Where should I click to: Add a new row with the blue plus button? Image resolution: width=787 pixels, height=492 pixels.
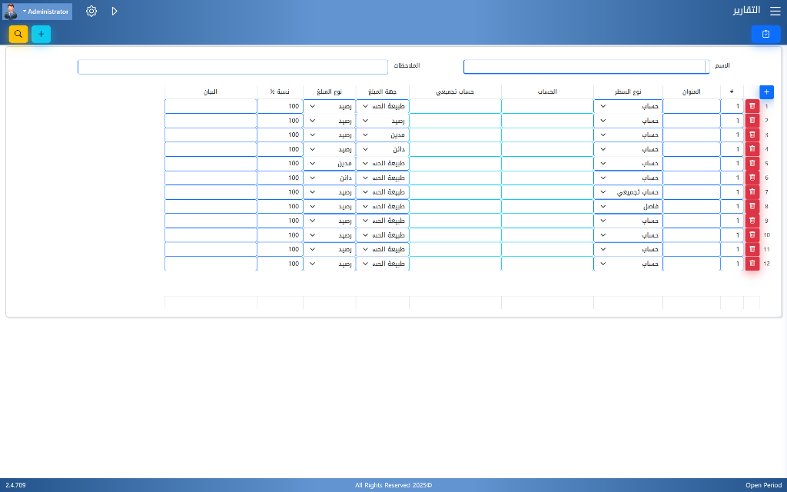click(766, 91)
